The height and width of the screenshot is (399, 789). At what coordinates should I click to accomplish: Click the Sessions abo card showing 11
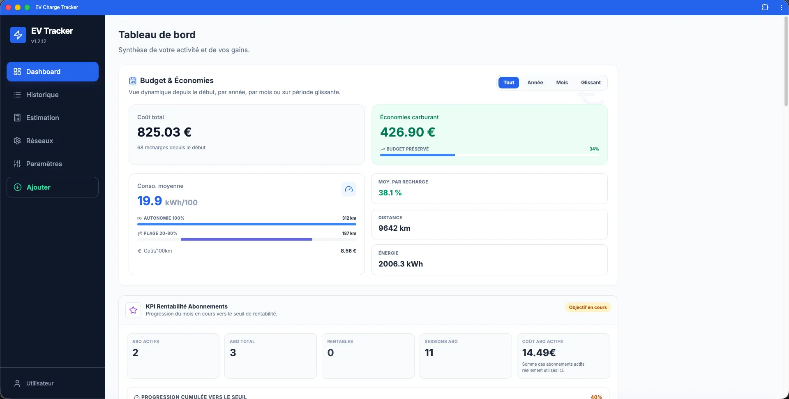(x=466, y=356)
